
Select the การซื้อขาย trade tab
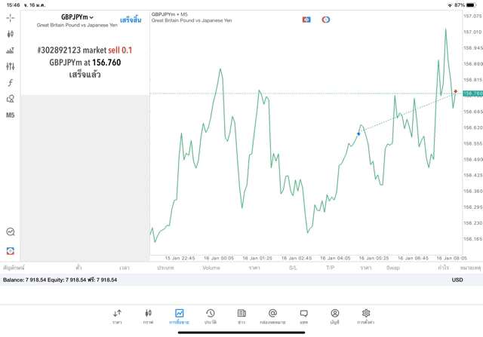[179, 317]
